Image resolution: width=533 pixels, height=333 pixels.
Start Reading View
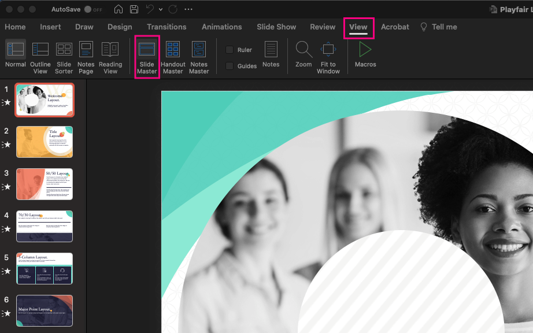point(110,55)
